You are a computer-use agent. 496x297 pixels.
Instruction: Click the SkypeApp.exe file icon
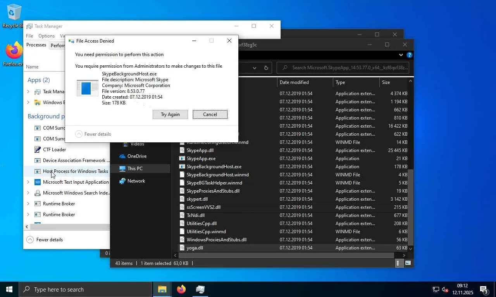[x=182, y=159]
